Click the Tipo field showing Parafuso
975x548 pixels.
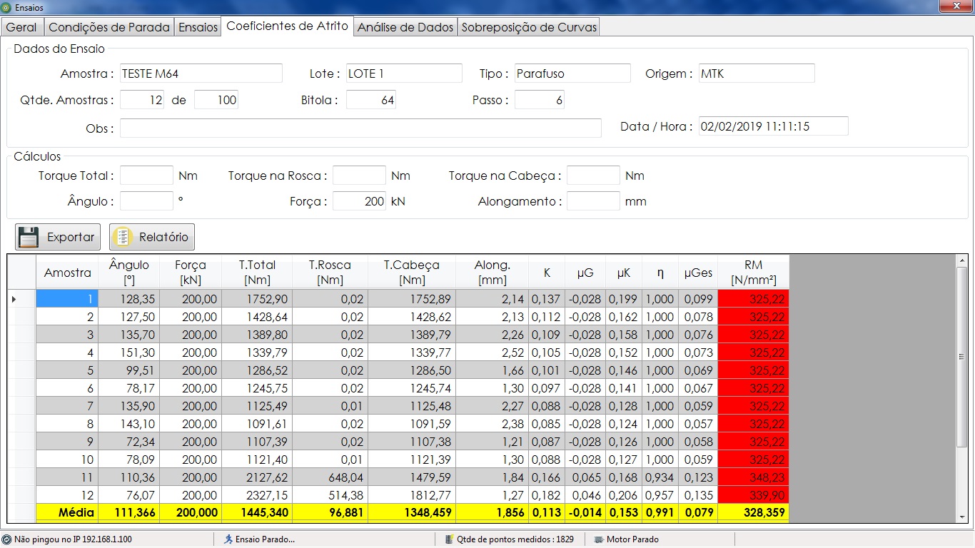coord(572,73)
